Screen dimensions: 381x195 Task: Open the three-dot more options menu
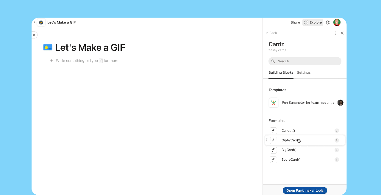pos(335,33)
